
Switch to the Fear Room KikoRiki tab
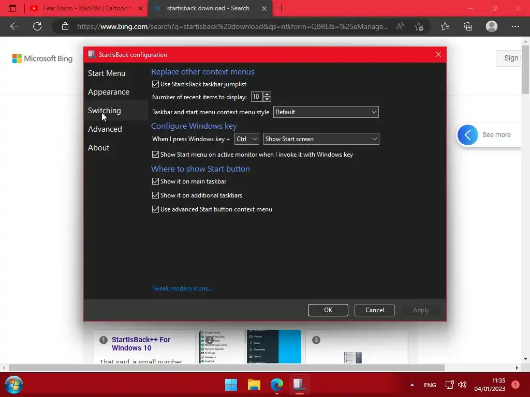tap(86, 8)
